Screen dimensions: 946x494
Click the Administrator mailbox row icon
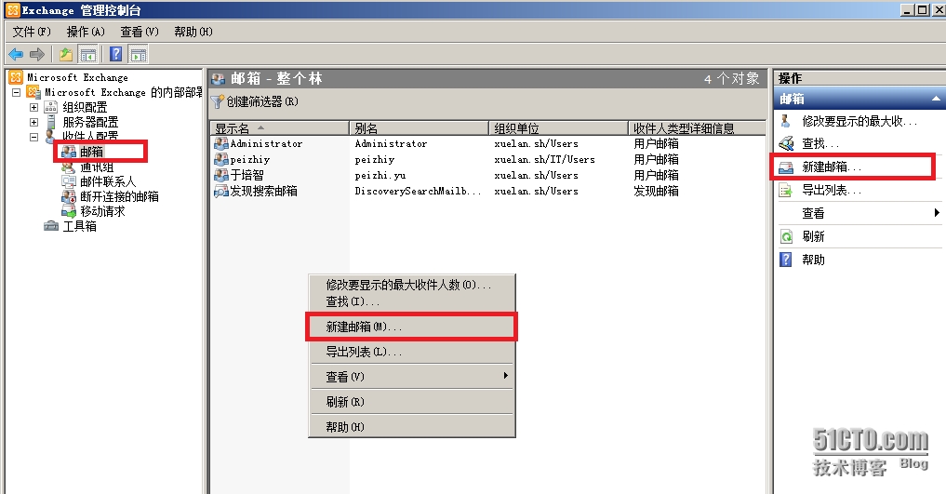point(221,143)
